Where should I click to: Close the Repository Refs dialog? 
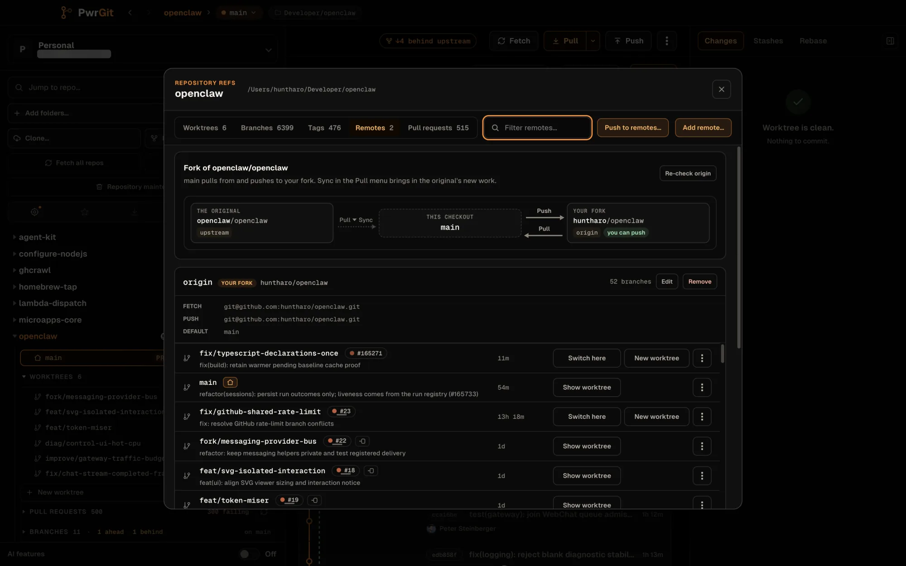(722, 89)
